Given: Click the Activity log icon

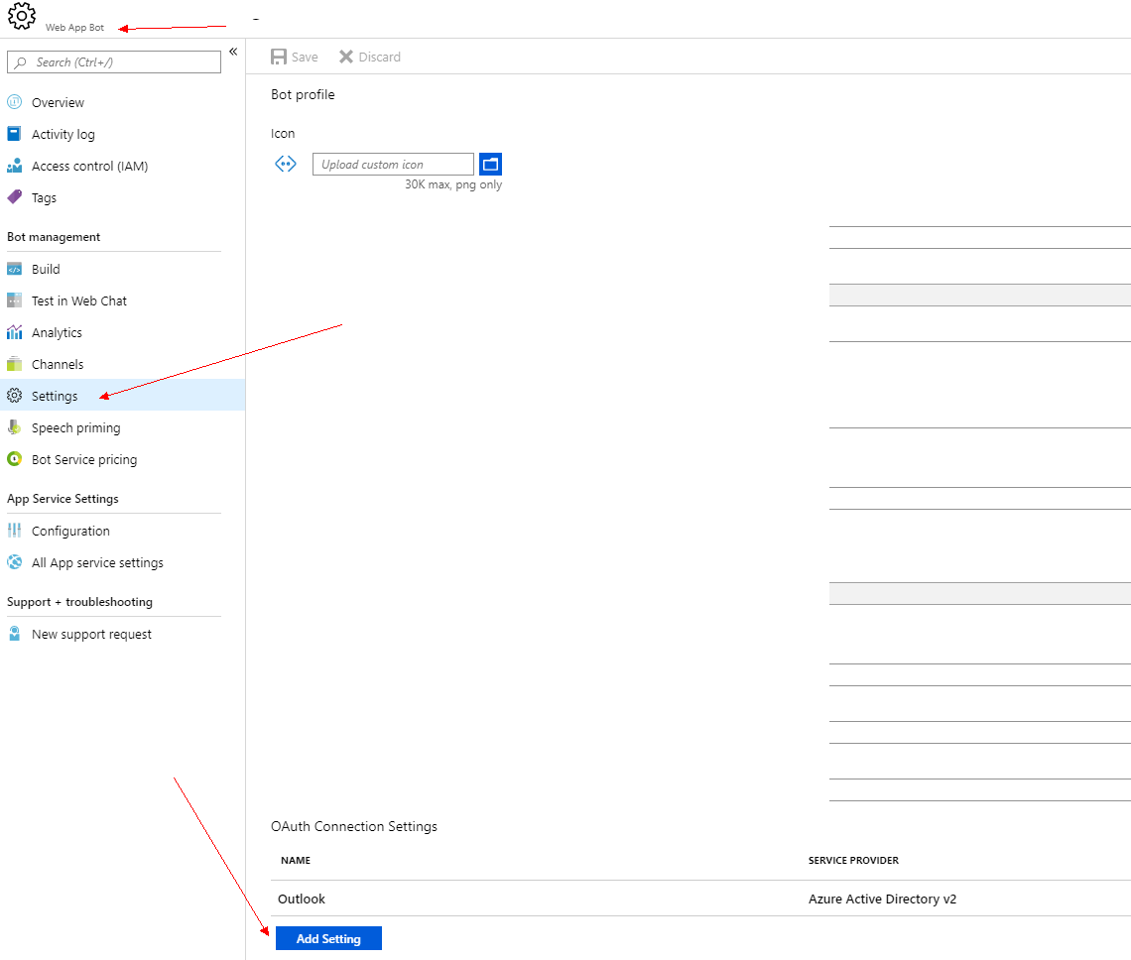Looking at the screenshot, I should tap(15, 134).
